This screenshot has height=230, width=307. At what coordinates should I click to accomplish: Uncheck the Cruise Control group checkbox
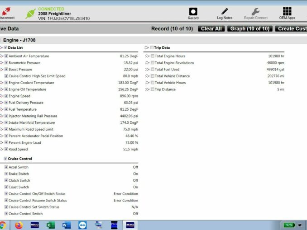(5, 159)
